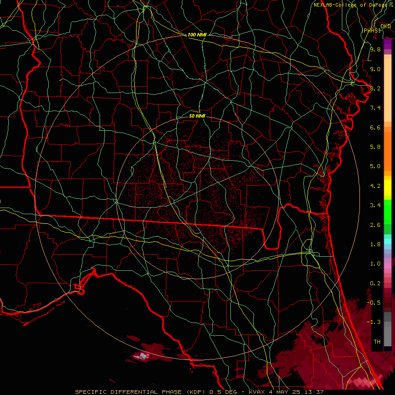This screenshot has width=395, height=395.
Task: Click the 9.0 legend value
Action: pyautogui.click(x=375, y=69)
